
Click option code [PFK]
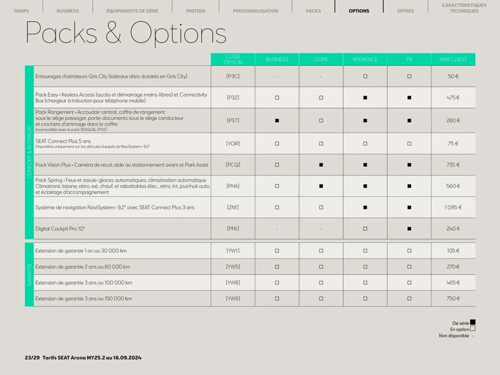pos(233,229)
